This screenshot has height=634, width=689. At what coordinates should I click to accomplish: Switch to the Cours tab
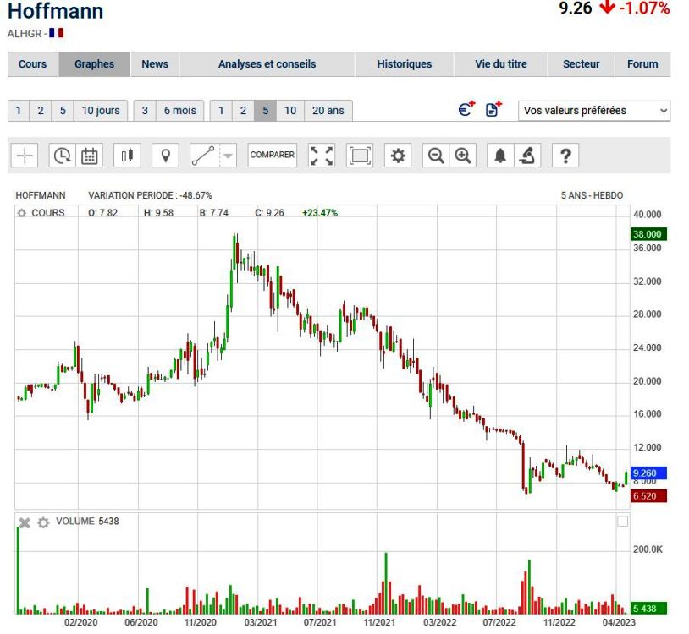click(32, 64)
